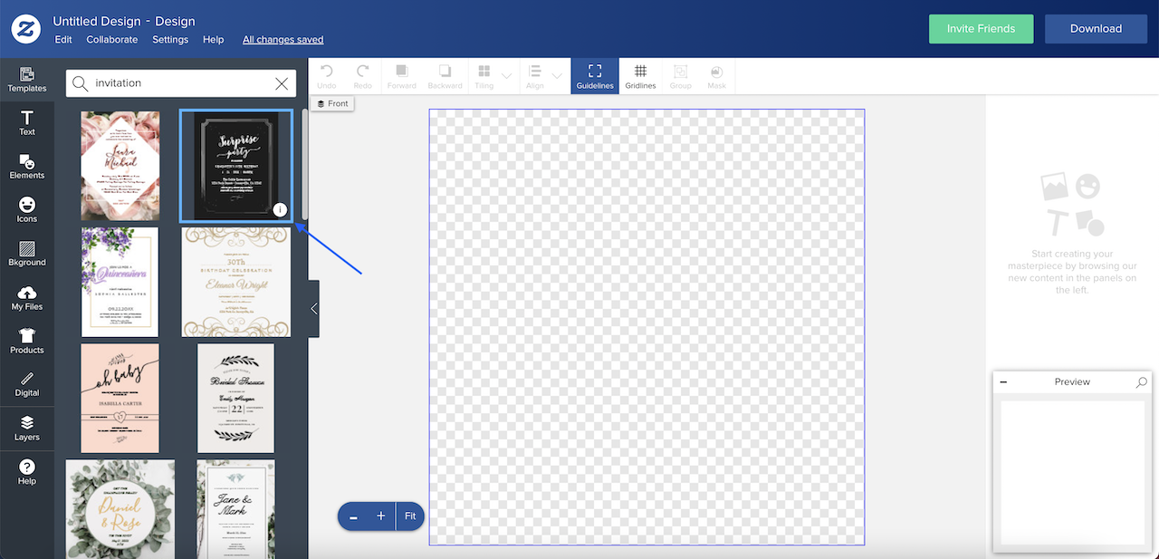The image size is (1159, 559).
Task: Click the info icon on Surprise Party template
Action: 280,210
